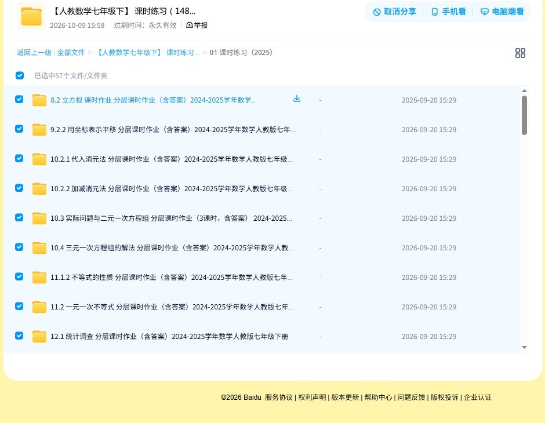Open folder 10.2.2 加减消元法
The image size is (545, 423).
point(172,188)
